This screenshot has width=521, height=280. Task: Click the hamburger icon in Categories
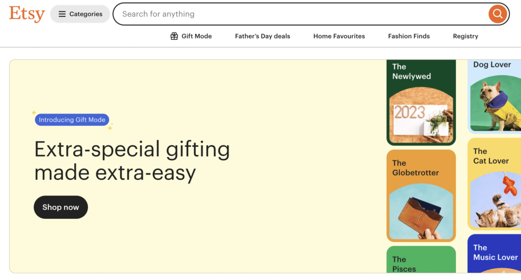click(62, 14)
